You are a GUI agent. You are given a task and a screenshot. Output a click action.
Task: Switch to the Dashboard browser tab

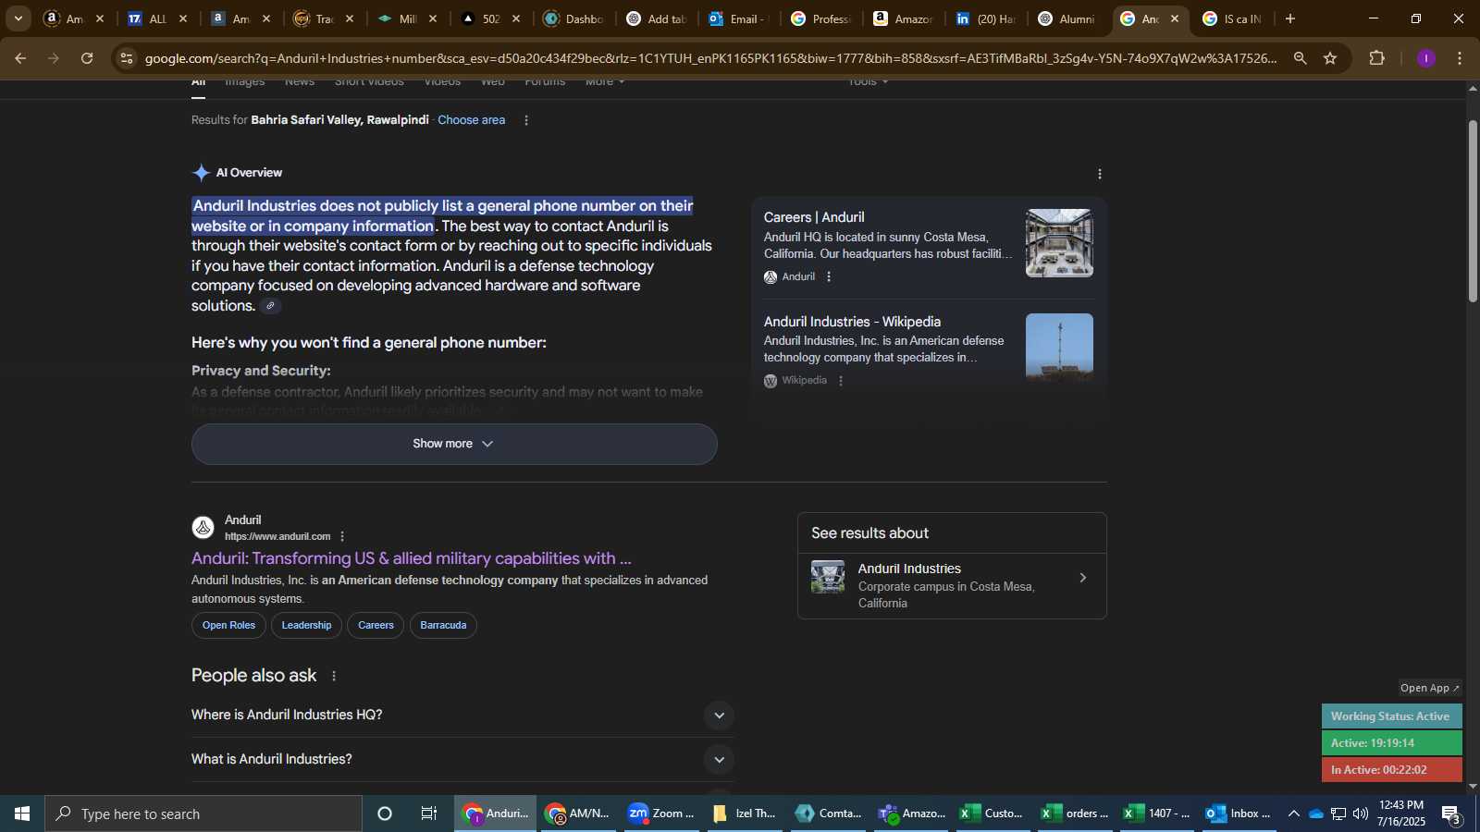click(573, 18)
